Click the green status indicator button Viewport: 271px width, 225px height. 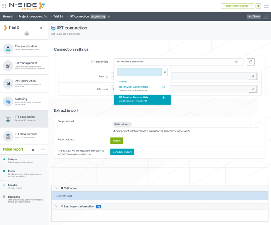click(x=258, y=6)
